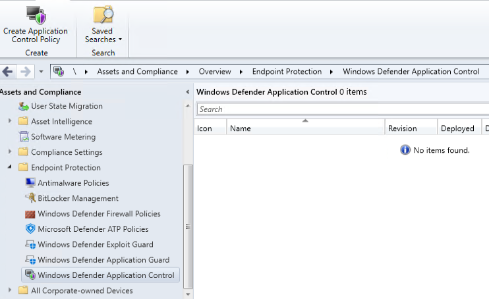Click the Asset Intelligence folder icon
Image resolution: width=489 pixels, height=299 pixels.
23,121
